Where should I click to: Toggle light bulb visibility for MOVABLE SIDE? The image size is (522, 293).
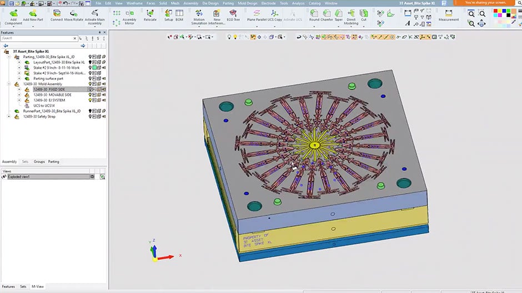(x=91, y=94)
